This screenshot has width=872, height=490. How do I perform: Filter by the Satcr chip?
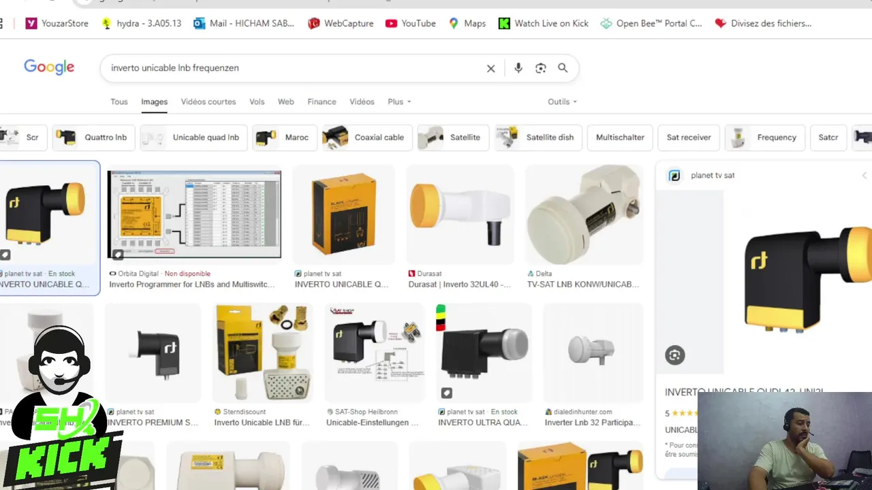828,137
